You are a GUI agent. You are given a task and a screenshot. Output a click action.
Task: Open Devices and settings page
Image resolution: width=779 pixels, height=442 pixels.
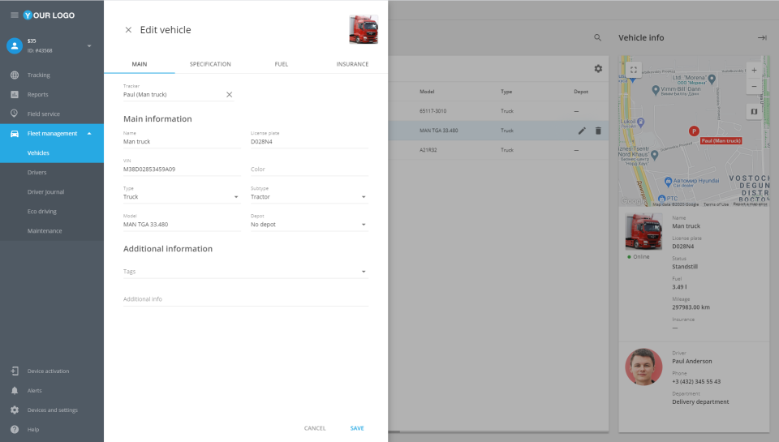coord(52,410)
